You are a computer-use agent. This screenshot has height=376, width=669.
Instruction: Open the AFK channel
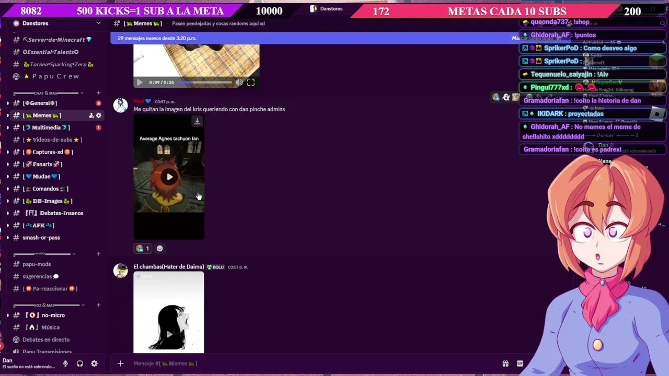point(39,225)
